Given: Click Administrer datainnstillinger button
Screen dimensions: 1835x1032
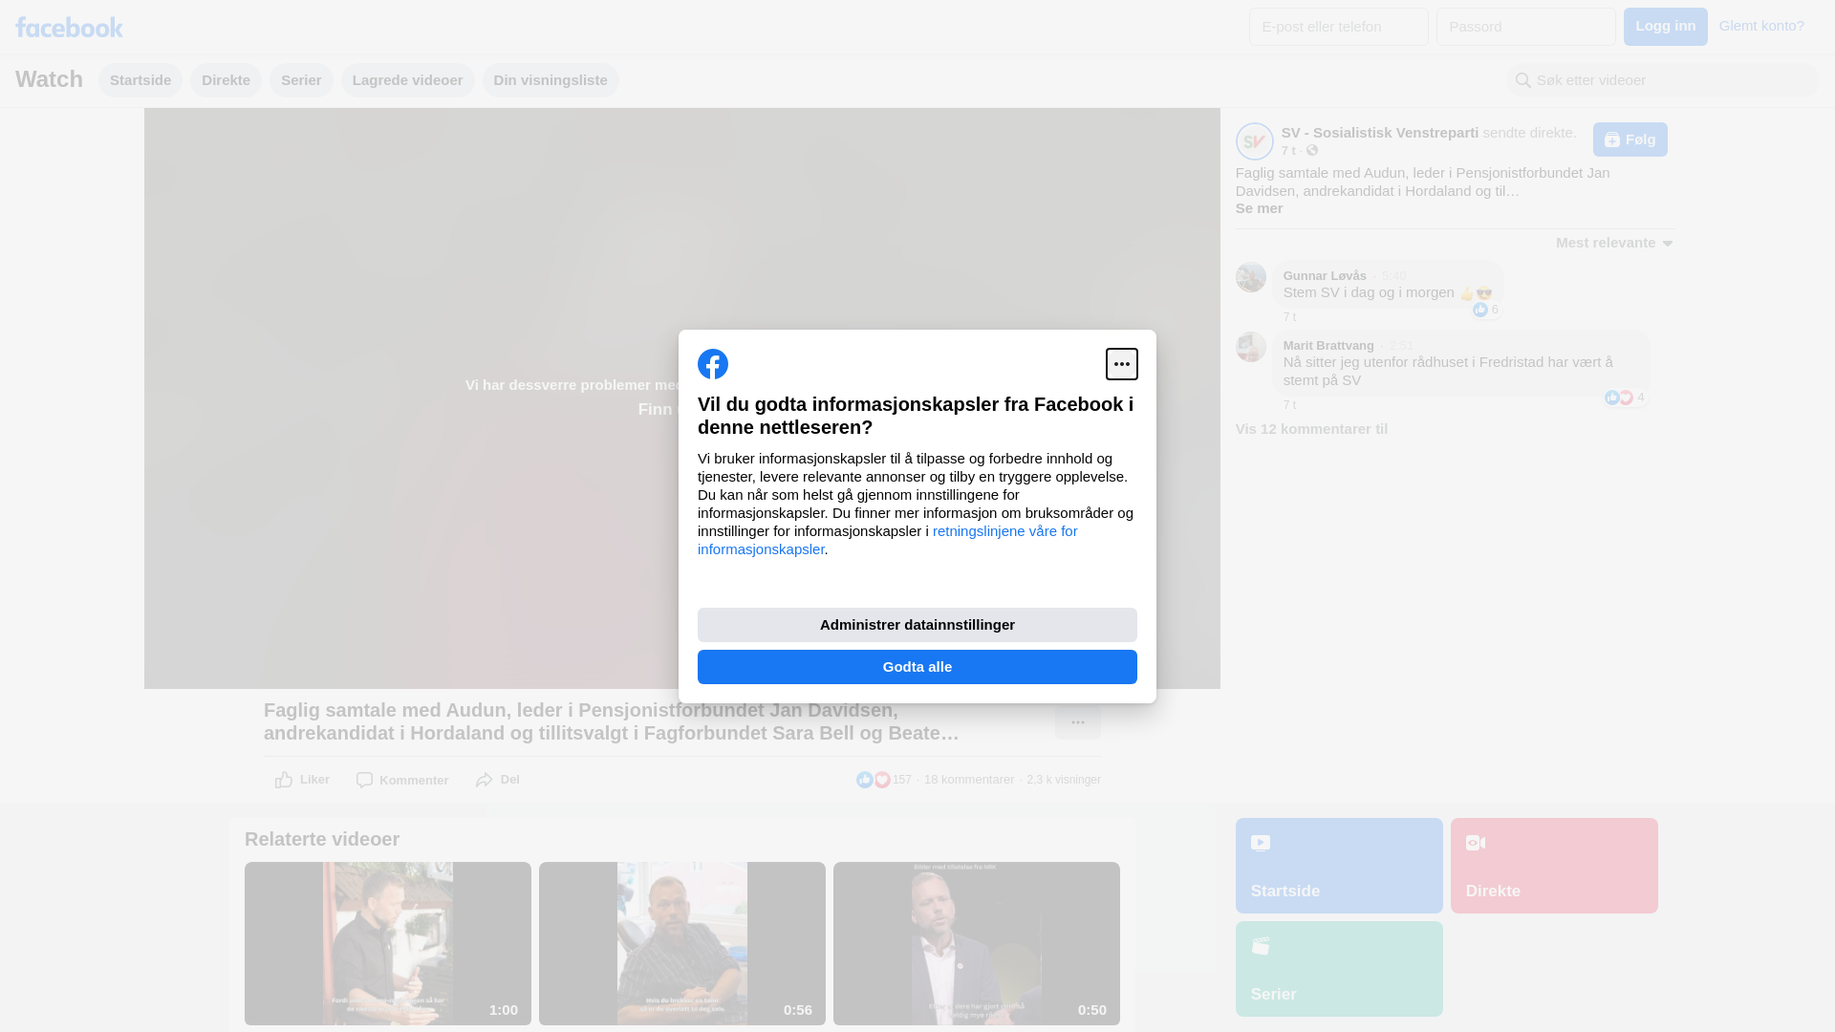Looking at the screenshot, I should (917, 625).
